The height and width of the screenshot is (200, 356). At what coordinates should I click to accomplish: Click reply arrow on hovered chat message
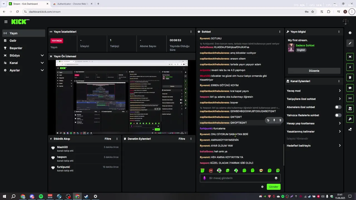(268, 120)
